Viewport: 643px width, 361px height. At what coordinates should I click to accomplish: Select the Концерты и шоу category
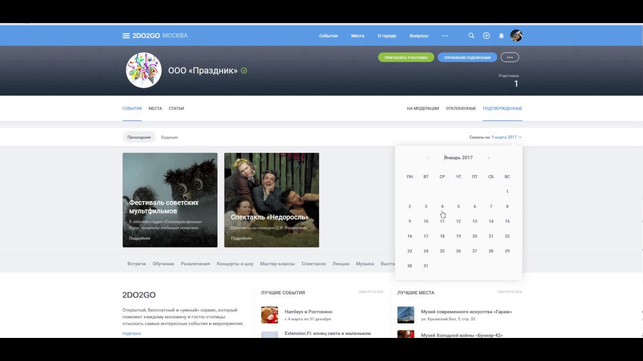click(x=235, y=264)
